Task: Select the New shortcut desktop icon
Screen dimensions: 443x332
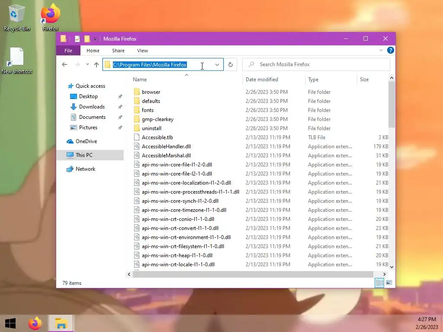Action: [x=17, y=61]
